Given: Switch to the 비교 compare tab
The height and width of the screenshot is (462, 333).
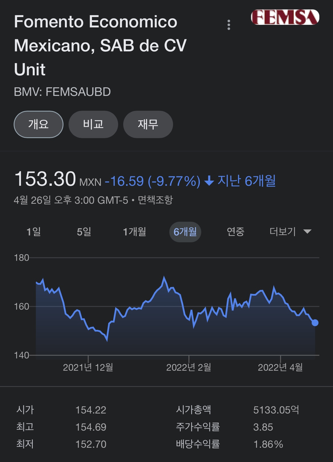Looking at the screenshot, I should coord(93,124).
